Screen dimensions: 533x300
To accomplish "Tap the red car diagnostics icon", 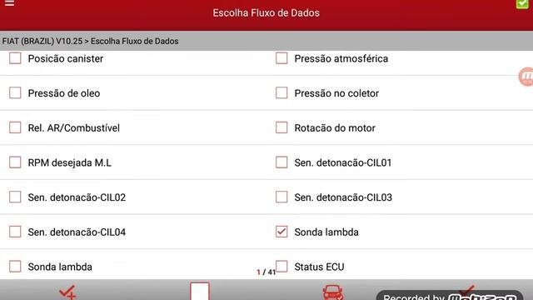I will pos(333,292).
